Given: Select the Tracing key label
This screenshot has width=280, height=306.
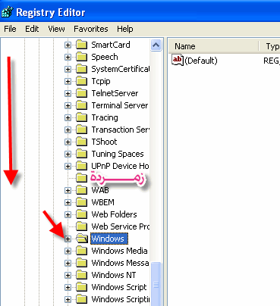Looking at the screenshot, I should point(105,117).
